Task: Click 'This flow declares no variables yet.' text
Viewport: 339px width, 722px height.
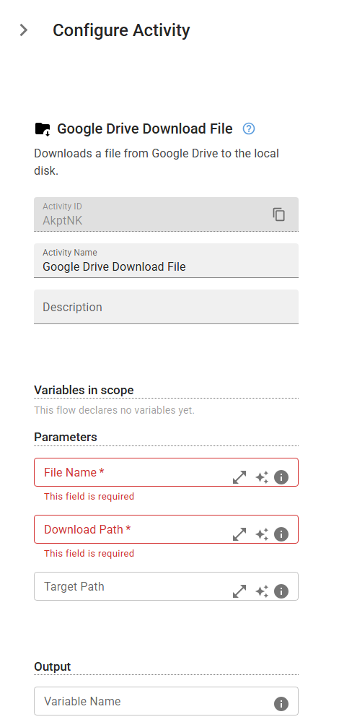Action: [x=114, y=410]
